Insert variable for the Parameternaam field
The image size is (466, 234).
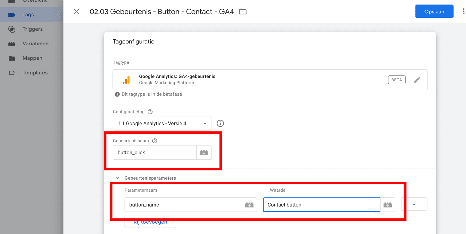[250, 205]
